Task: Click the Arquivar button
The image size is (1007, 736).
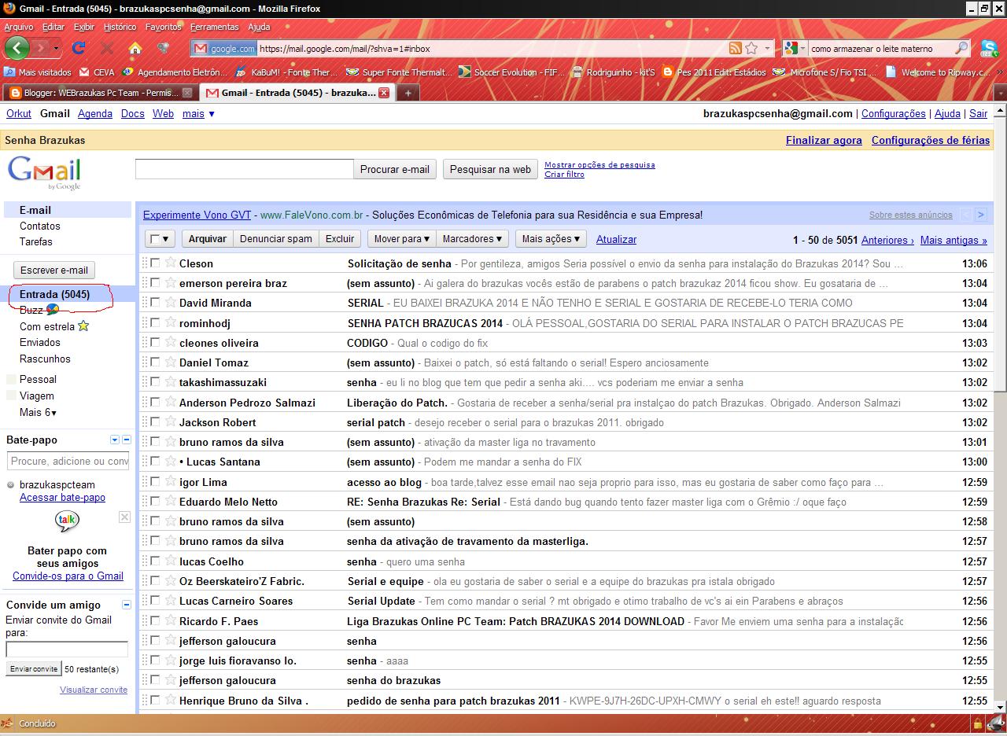Action: click(208, 238)
